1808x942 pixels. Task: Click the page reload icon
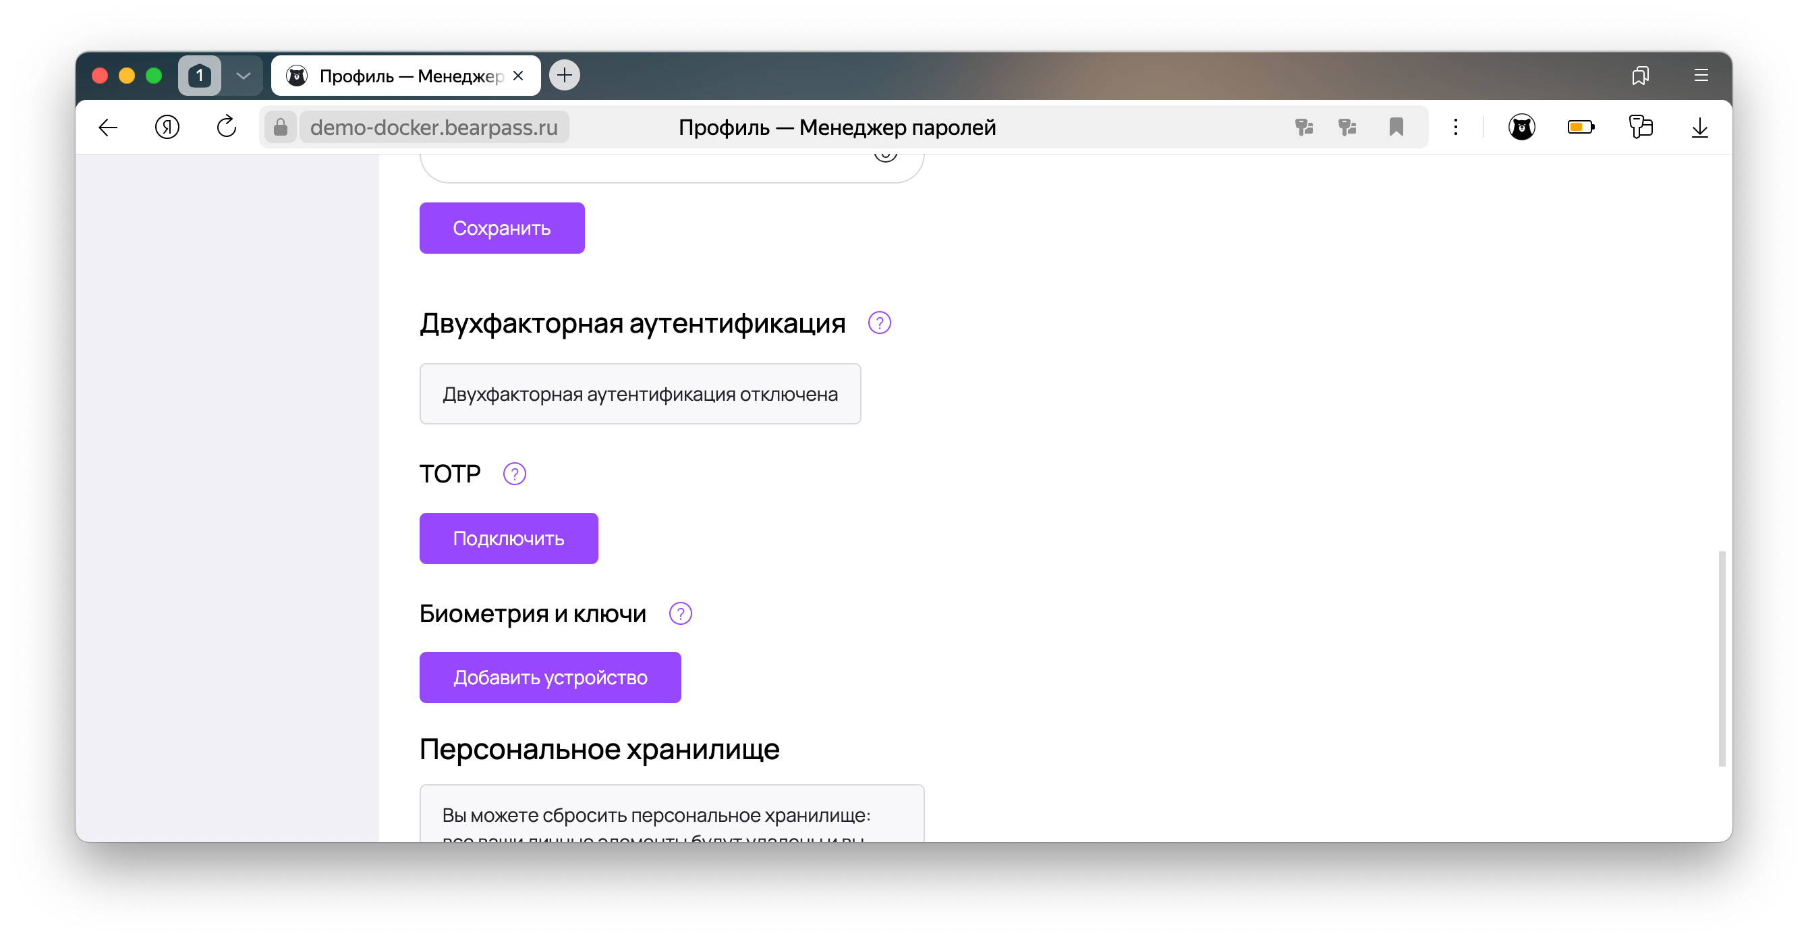tap(226, 127)
